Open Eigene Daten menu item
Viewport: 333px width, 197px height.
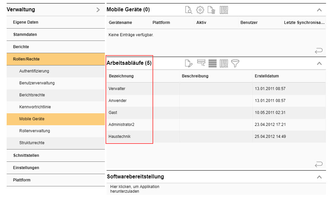coord(56,22)
